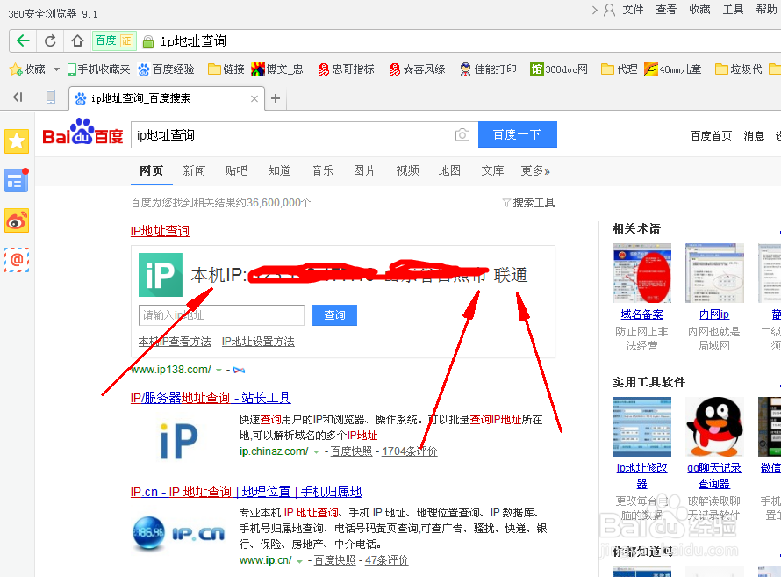Open 百度首页 link
Screen dimensions: 781x577
[x=712, y=136]
